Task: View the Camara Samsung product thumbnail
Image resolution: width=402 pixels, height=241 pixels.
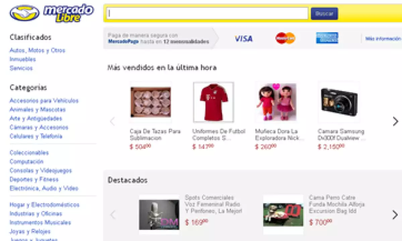Action: pos(339,102)
